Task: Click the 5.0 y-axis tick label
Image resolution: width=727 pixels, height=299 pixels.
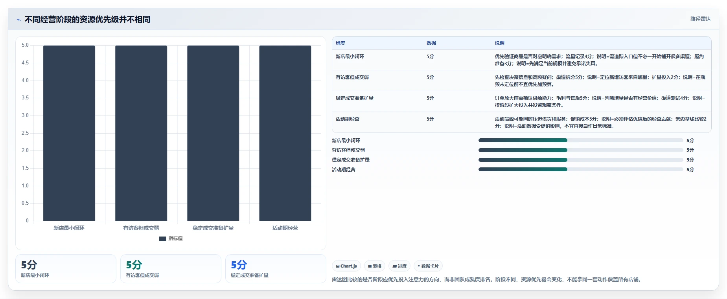Action: 25,45
